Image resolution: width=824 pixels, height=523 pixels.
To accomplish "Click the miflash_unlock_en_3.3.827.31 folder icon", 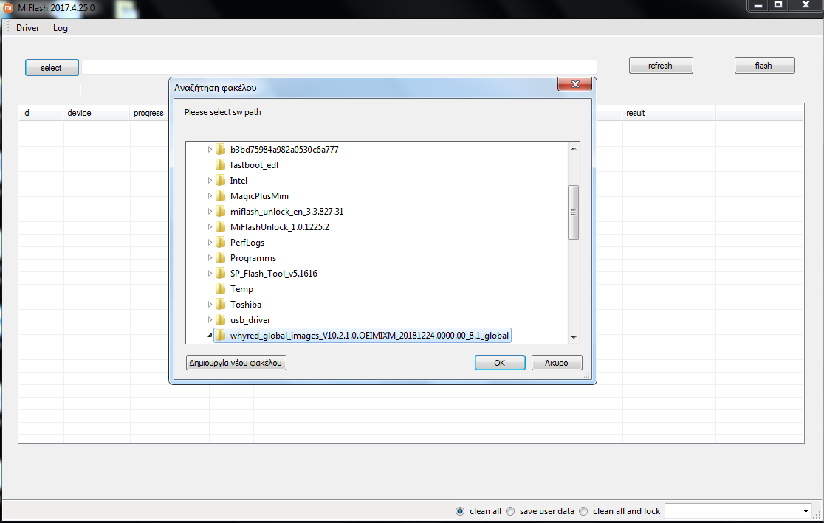I will pos(221,211).
